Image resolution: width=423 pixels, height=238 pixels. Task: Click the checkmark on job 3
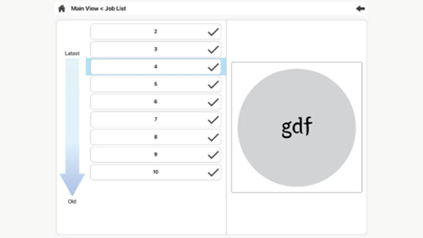(213, 49)
